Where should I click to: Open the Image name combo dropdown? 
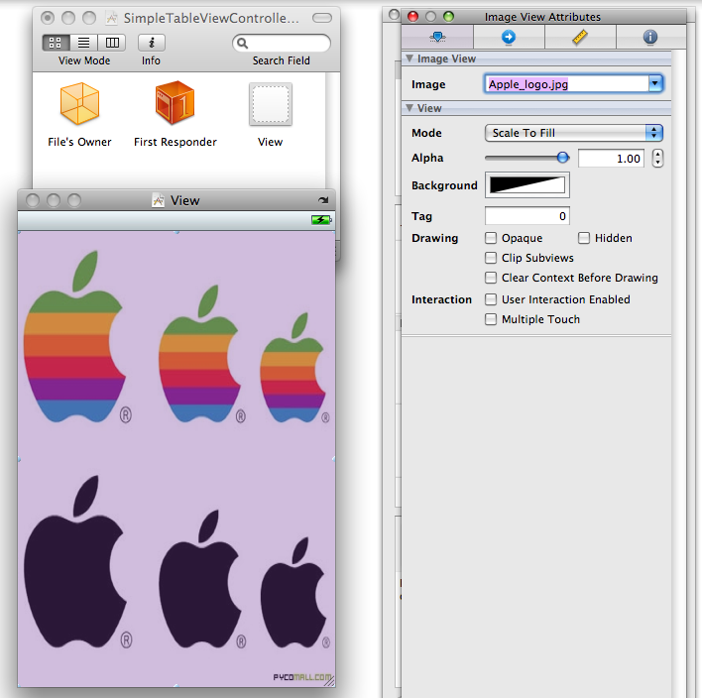point(655,83)
